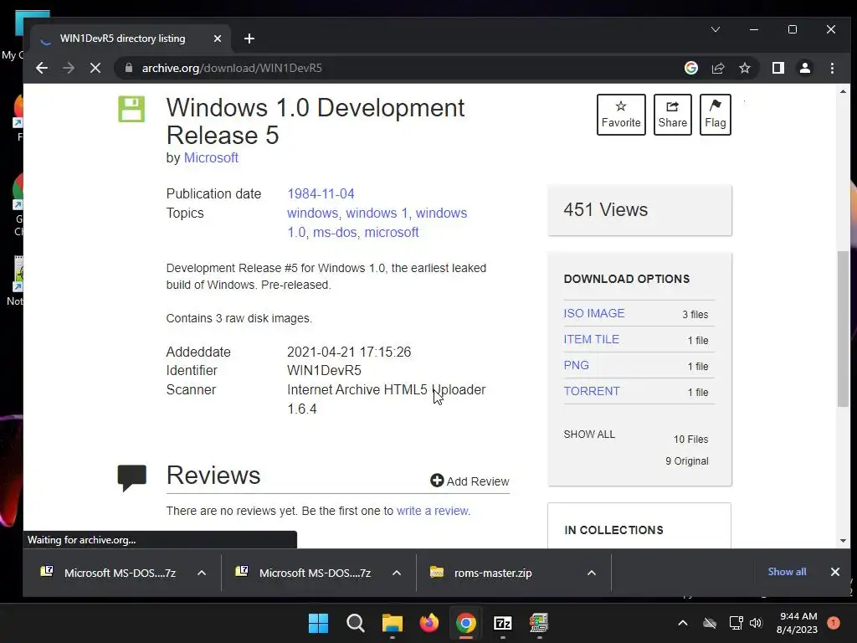Close the WIN1DevR5 directory listing tab
The image size is (857, 643).
(218, 39)
